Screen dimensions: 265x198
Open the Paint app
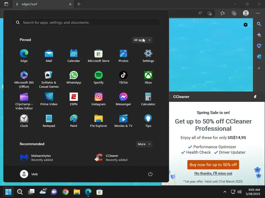coord(74,121)
